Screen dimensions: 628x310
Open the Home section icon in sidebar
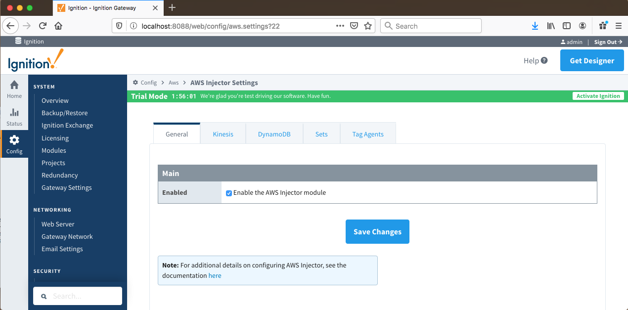pos(14,85)
